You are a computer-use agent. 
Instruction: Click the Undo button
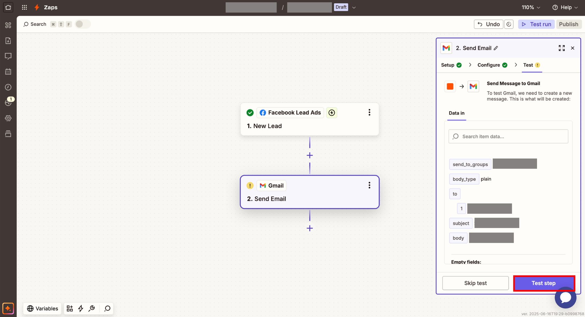click(488, 24)
